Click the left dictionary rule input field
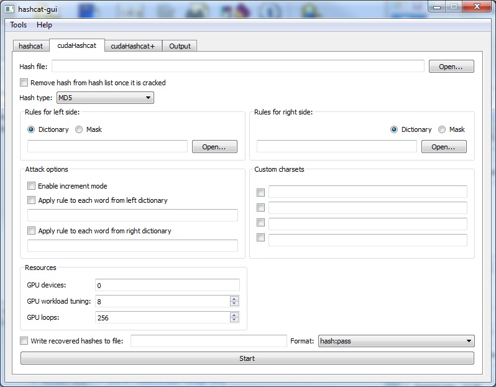The height and width of the screenshot is (387, 496). [132, 215]
